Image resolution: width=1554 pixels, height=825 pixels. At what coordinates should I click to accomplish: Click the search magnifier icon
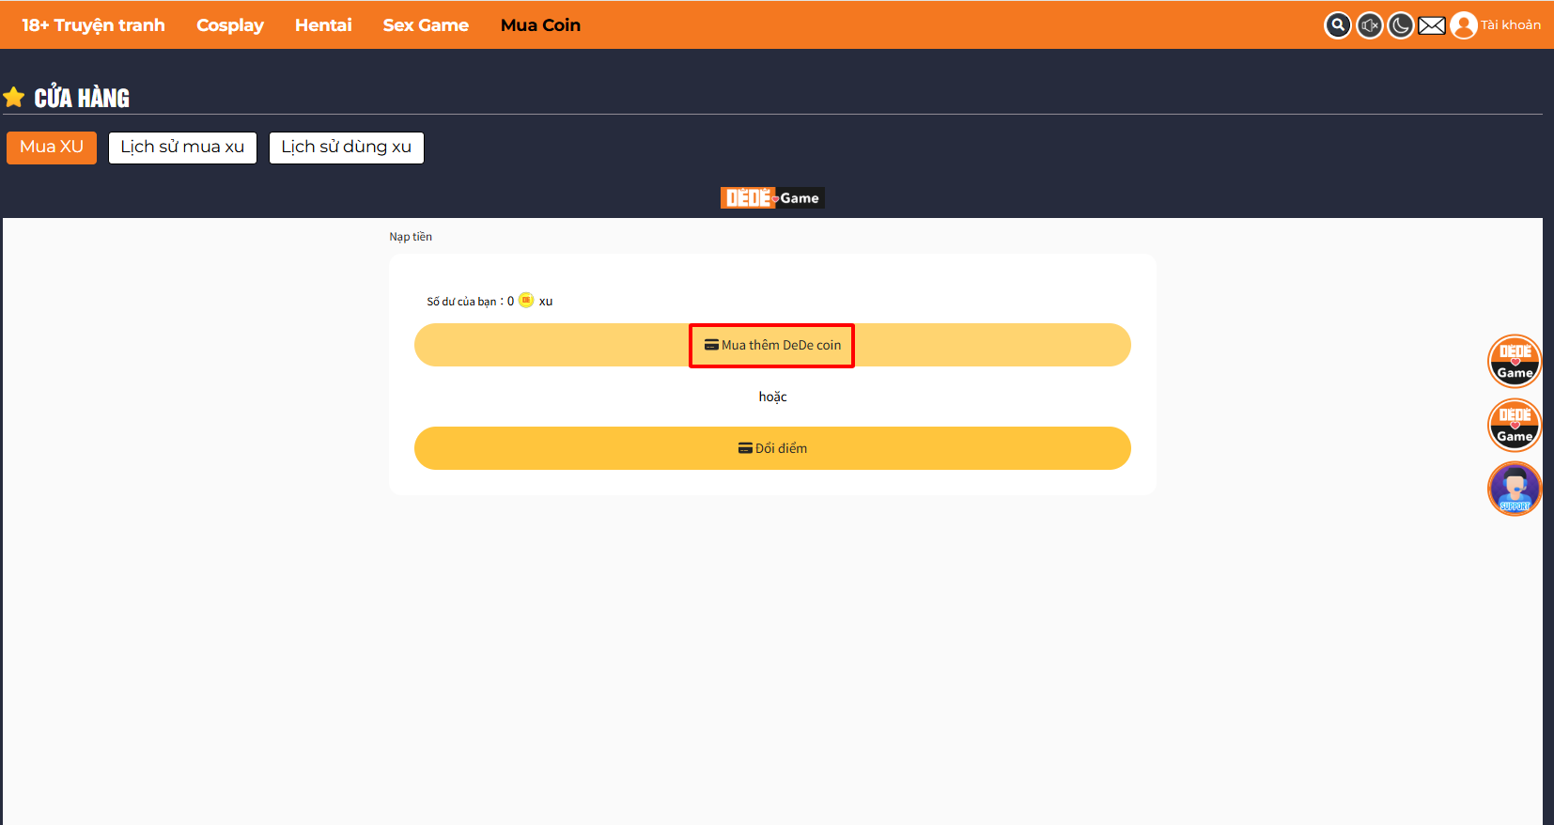[1338, 25]
